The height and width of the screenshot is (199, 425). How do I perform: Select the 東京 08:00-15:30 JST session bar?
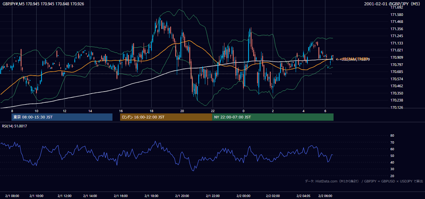(62, 117)
